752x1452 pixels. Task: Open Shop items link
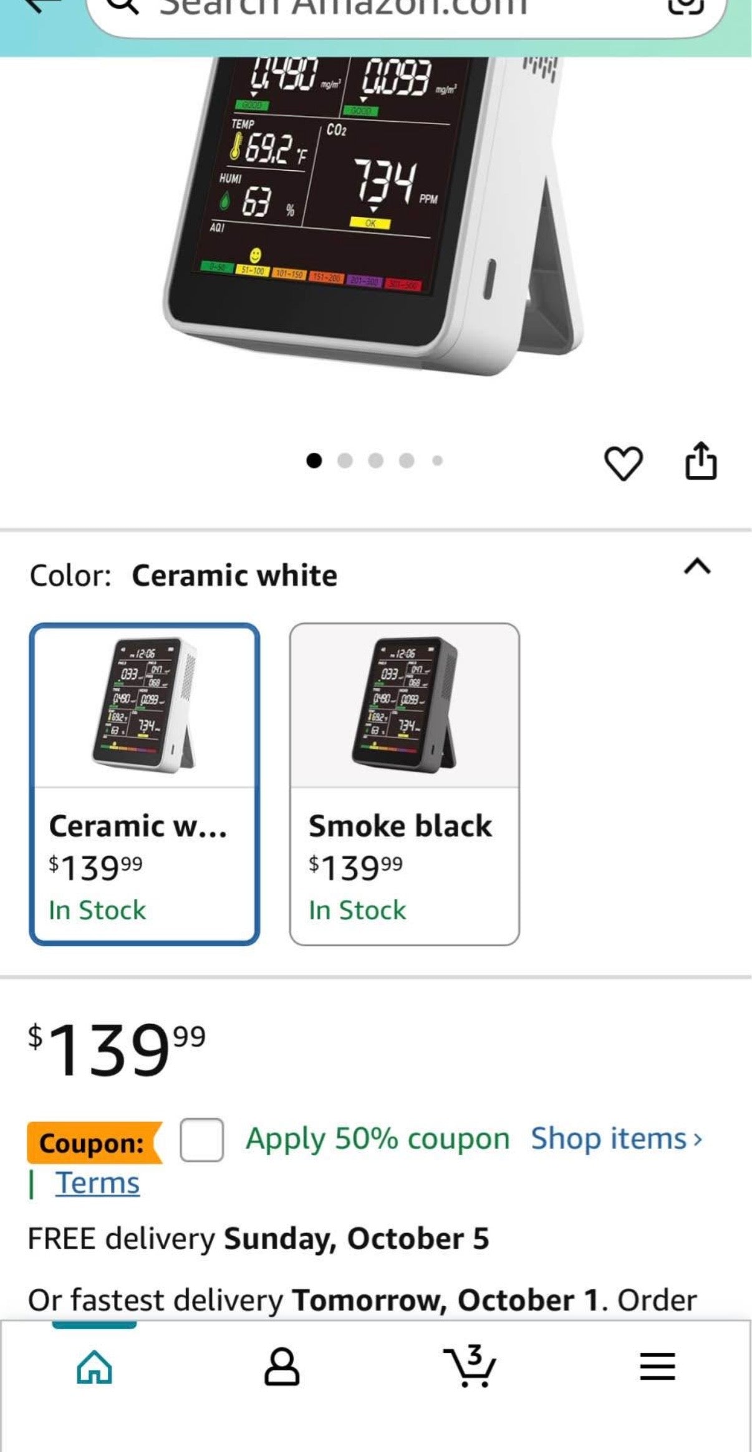616,1139
